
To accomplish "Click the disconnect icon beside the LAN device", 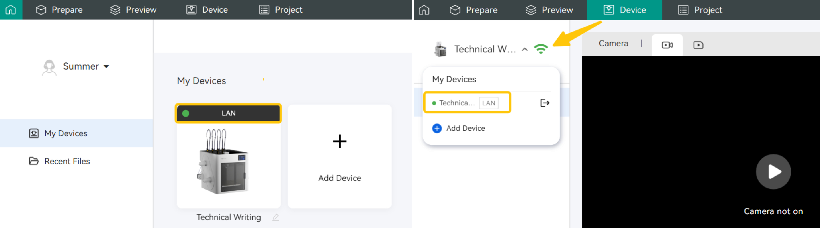I will coord(544,103).
